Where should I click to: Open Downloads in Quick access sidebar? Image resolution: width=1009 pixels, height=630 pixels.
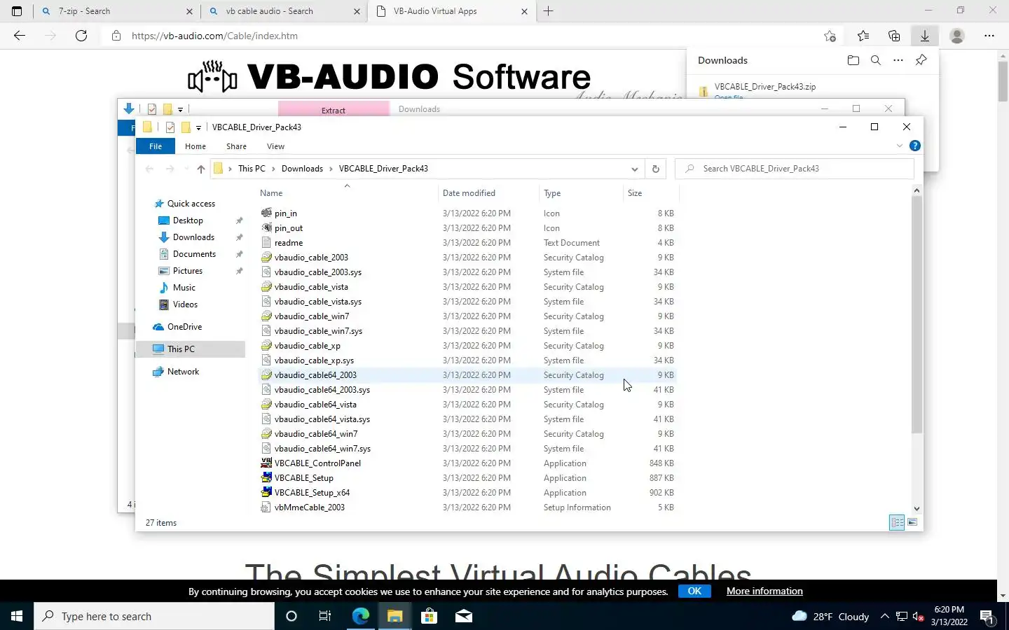tap(193, 237)
